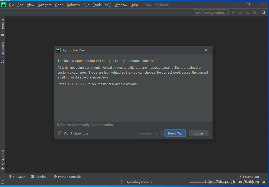The height and width of the screenshot is (187, 269).
Task: Click PyCharm Community Customization label
Action: (x=85, y=125)
